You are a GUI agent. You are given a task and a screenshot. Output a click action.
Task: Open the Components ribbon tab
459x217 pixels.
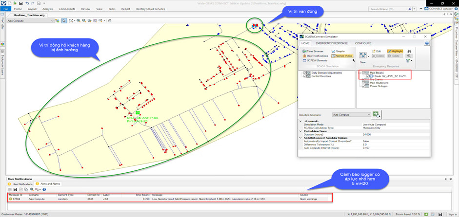pyautogui.click(x=67, y=9)
